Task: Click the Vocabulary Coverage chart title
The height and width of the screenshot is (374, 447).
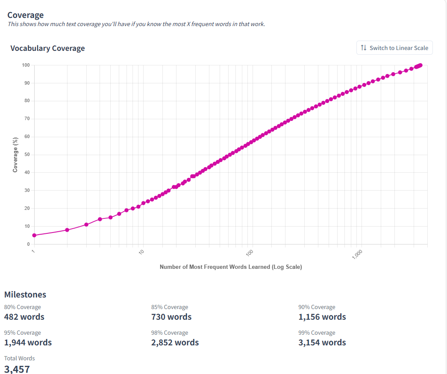Action: tap(47, 48)
